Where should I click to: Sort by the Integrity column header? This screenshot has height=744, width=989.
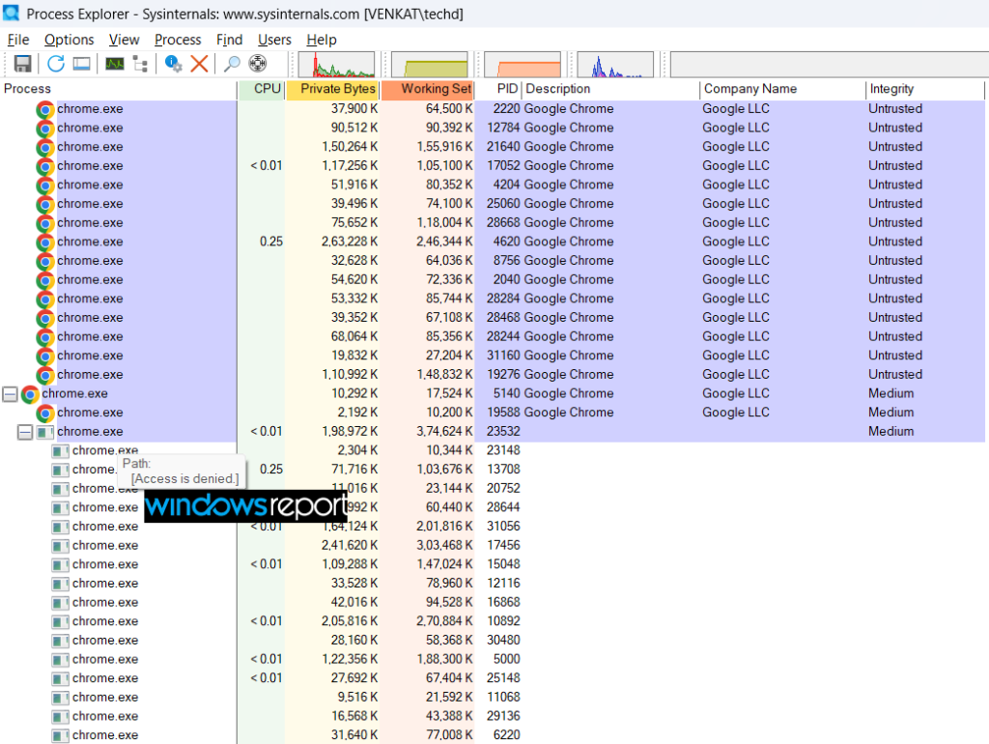925,89
